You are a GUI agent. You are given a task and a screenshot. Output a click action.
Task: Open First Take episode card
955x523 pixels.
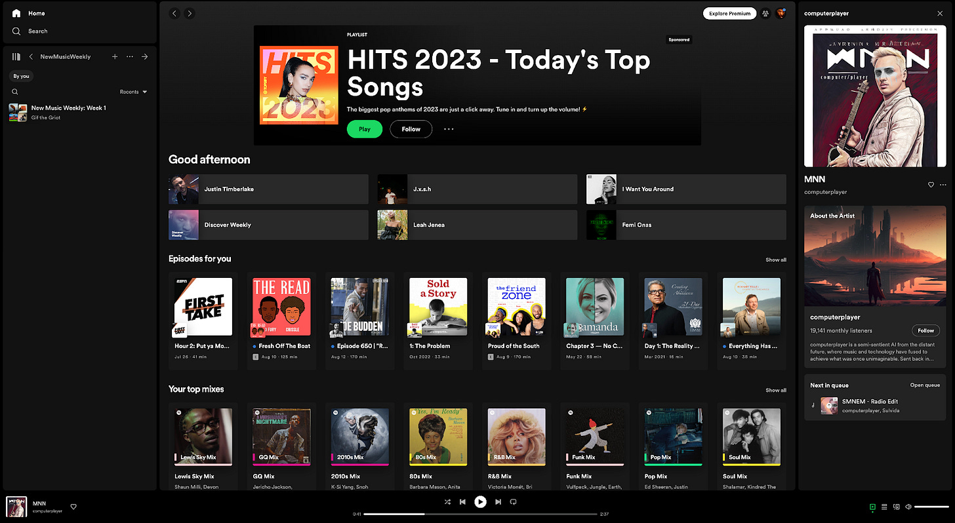pos(203,320)
